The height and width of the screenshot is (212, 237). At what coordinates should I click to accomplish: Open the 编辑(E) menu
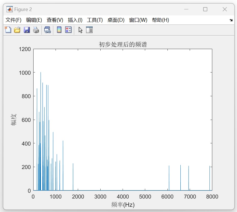point(34,20)
